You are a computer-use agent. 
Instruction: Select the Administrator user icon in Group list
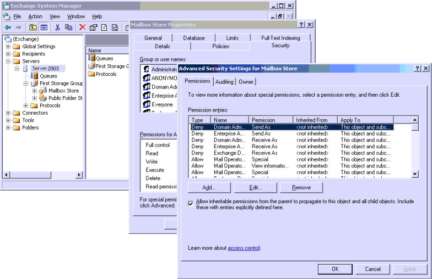point(147,69)
